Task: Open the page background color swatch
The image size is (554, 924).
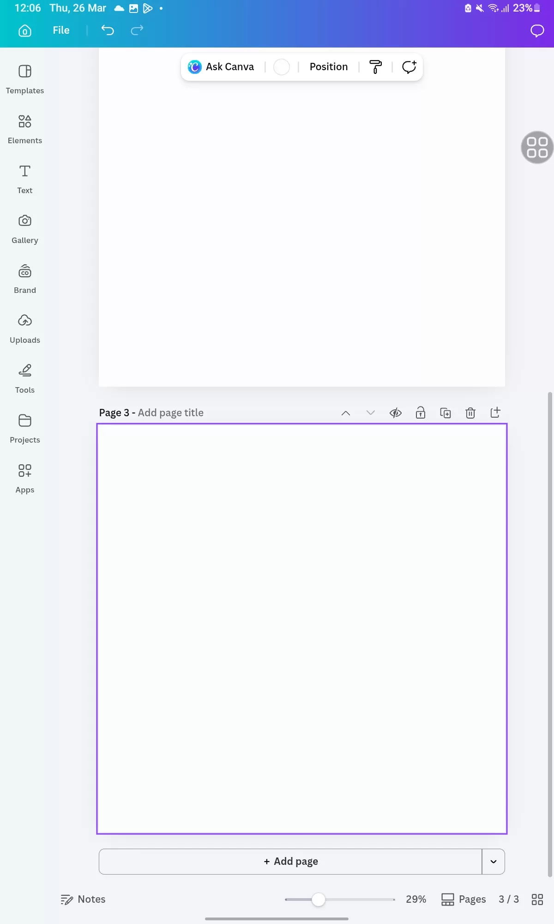Action: point(281,67)
